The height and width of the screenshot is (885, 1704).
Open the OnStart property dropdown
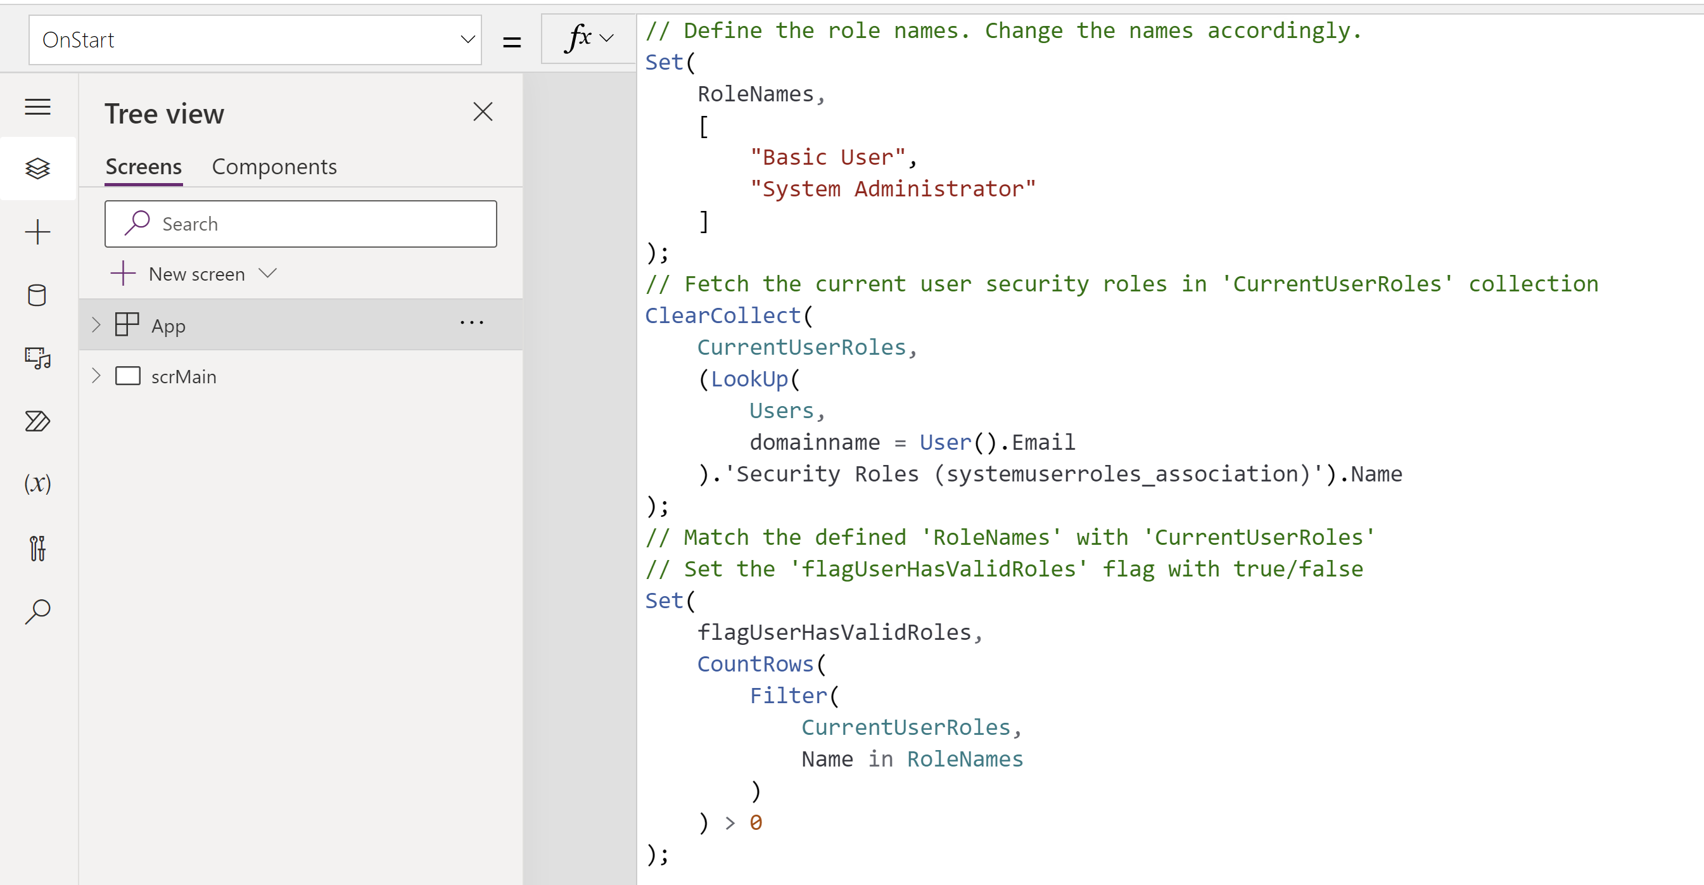click(x=467, y=40)
